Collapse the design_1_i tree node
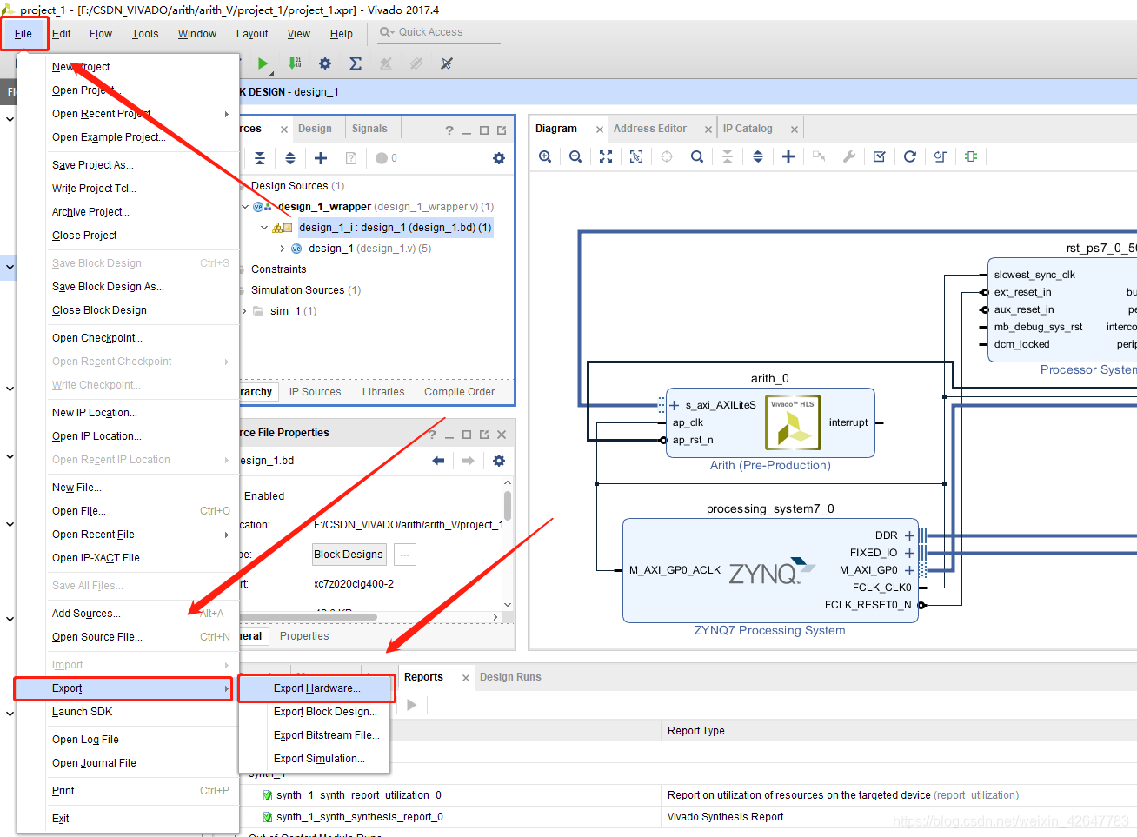Image resolution: width=1137 pixels, height=837 pixels. tap(264, 228)
